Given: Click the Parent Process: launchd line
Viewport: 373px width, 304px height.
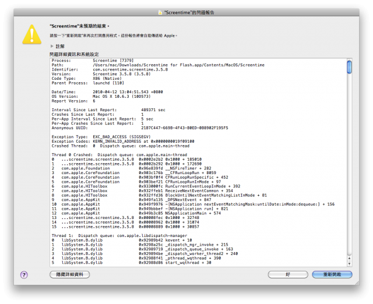Looking at the screenshot, I should [x=88, y=83].
